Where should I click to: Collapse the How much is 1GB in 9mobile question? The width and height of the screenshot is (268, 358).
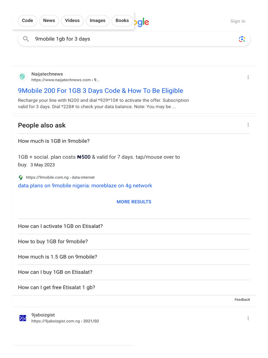click(x=134, y=141)
